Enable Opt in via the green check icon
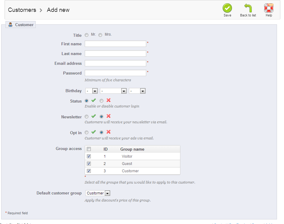 point(93,132)
